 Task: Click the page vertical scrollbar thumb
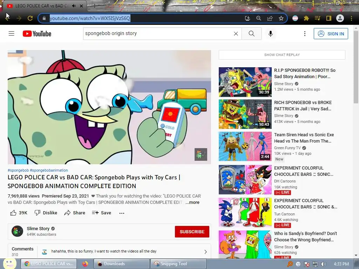point(356,68)
